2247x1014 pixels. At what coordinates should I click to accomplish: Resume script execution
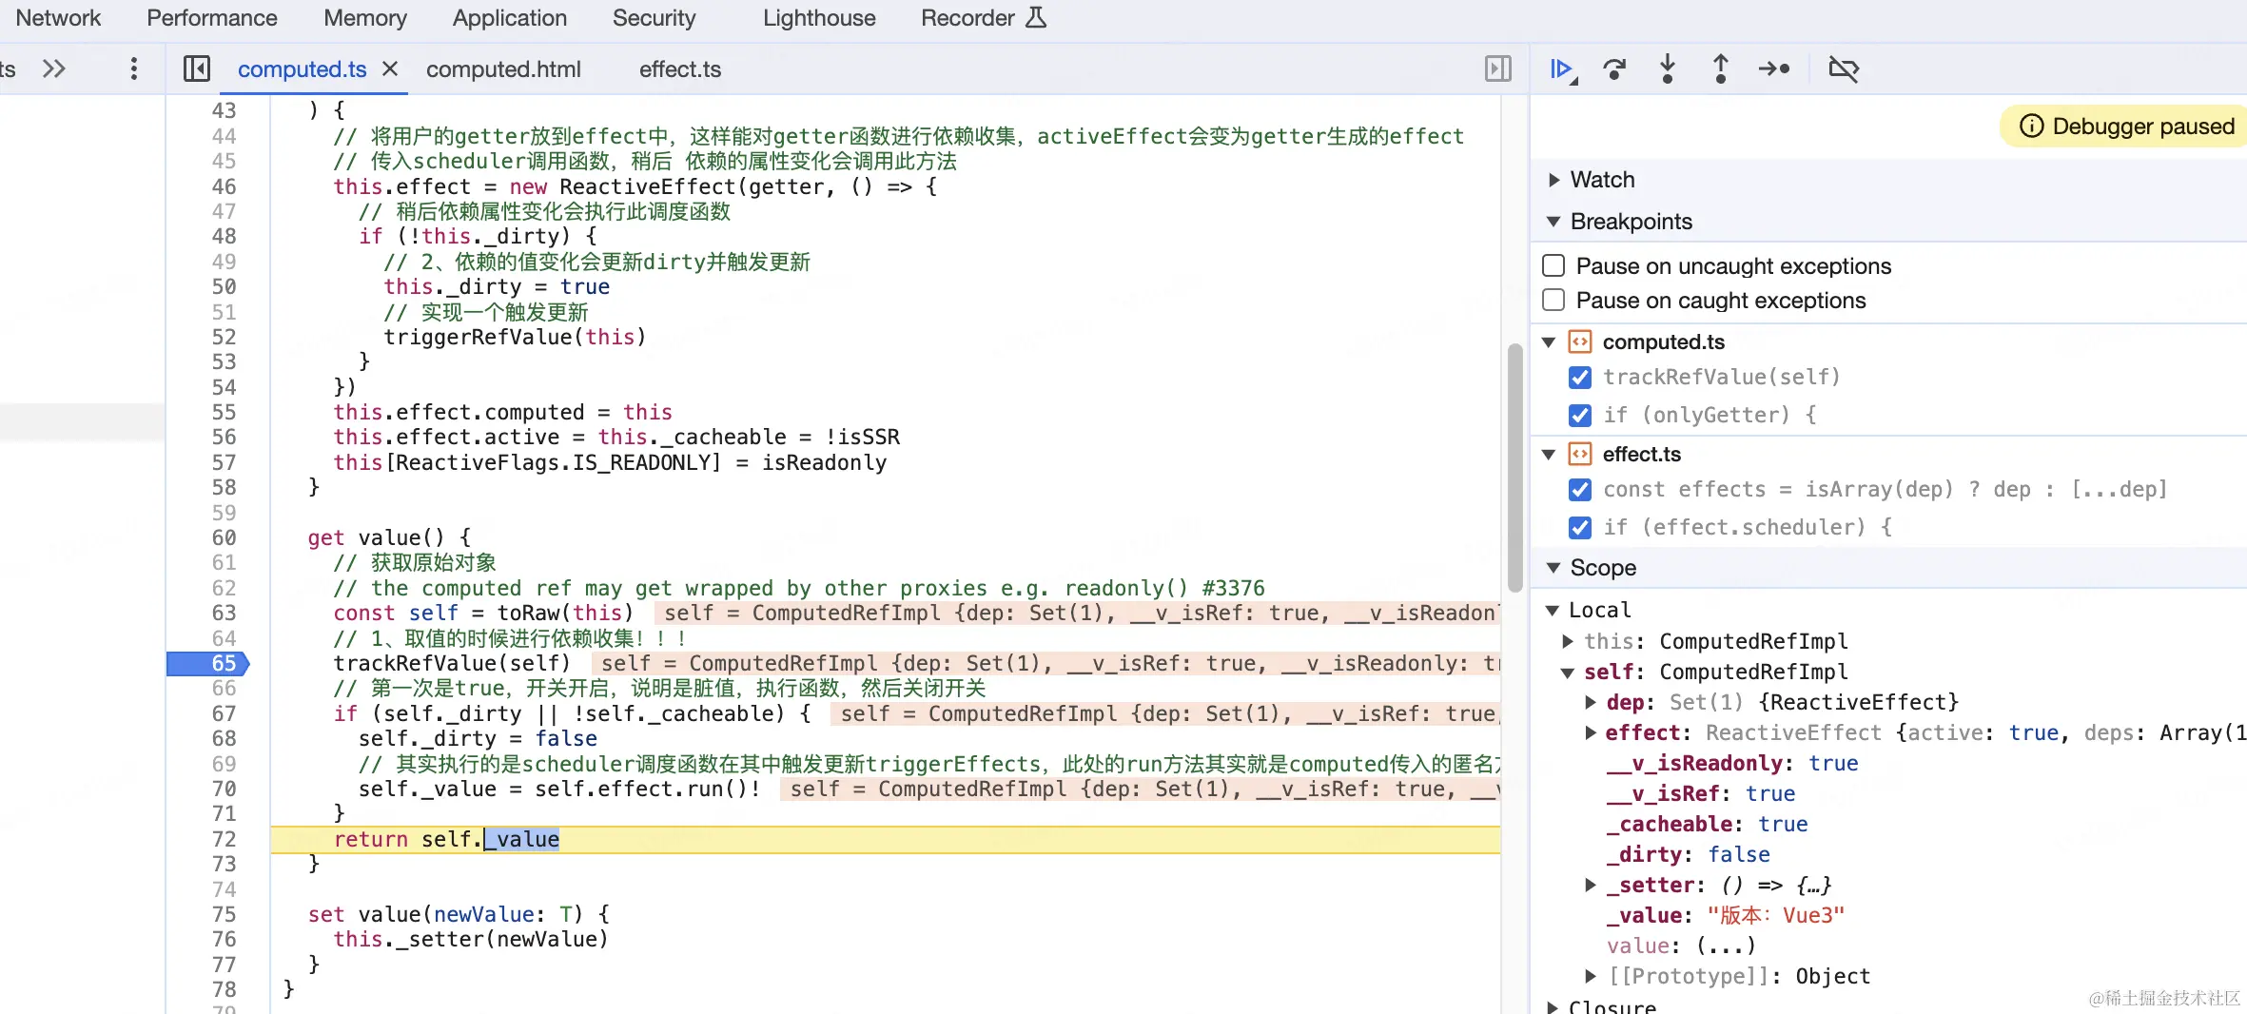tap(1561, 69)
